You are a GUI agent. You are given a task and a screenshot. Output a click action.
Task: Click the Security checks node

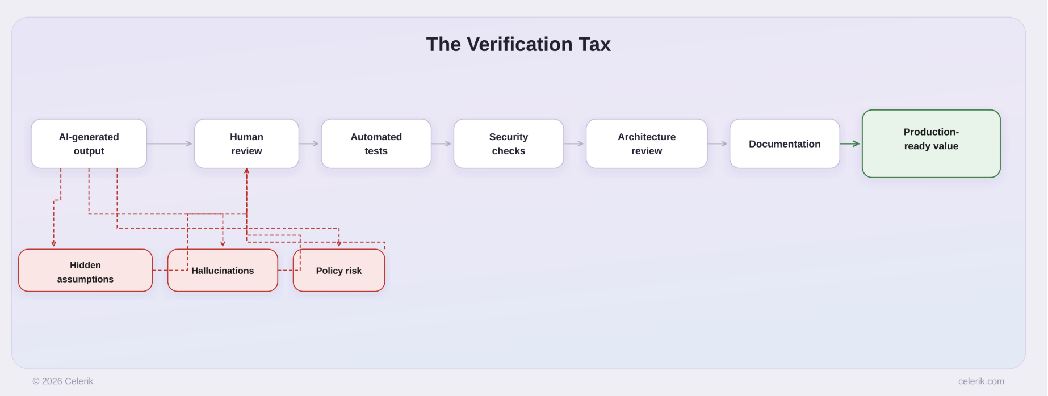(x=509, y=144)
